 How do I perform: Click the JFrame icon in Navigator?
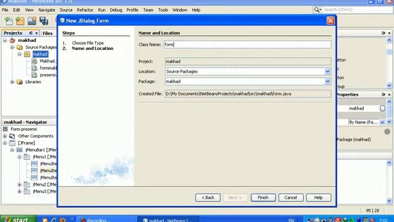[x=12, y=143]
